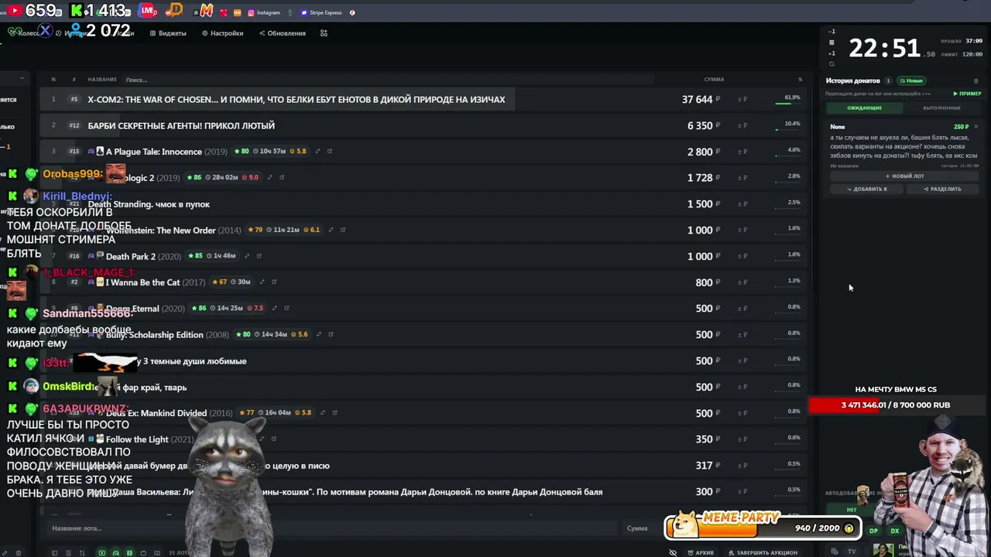
Task: Click the I Wanna Be the Cat lot
Action: pos(142,282)
